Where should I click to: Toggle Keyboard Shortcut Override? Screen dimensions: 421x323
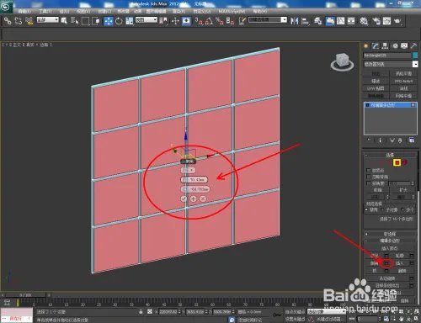[x=186, y=21]
